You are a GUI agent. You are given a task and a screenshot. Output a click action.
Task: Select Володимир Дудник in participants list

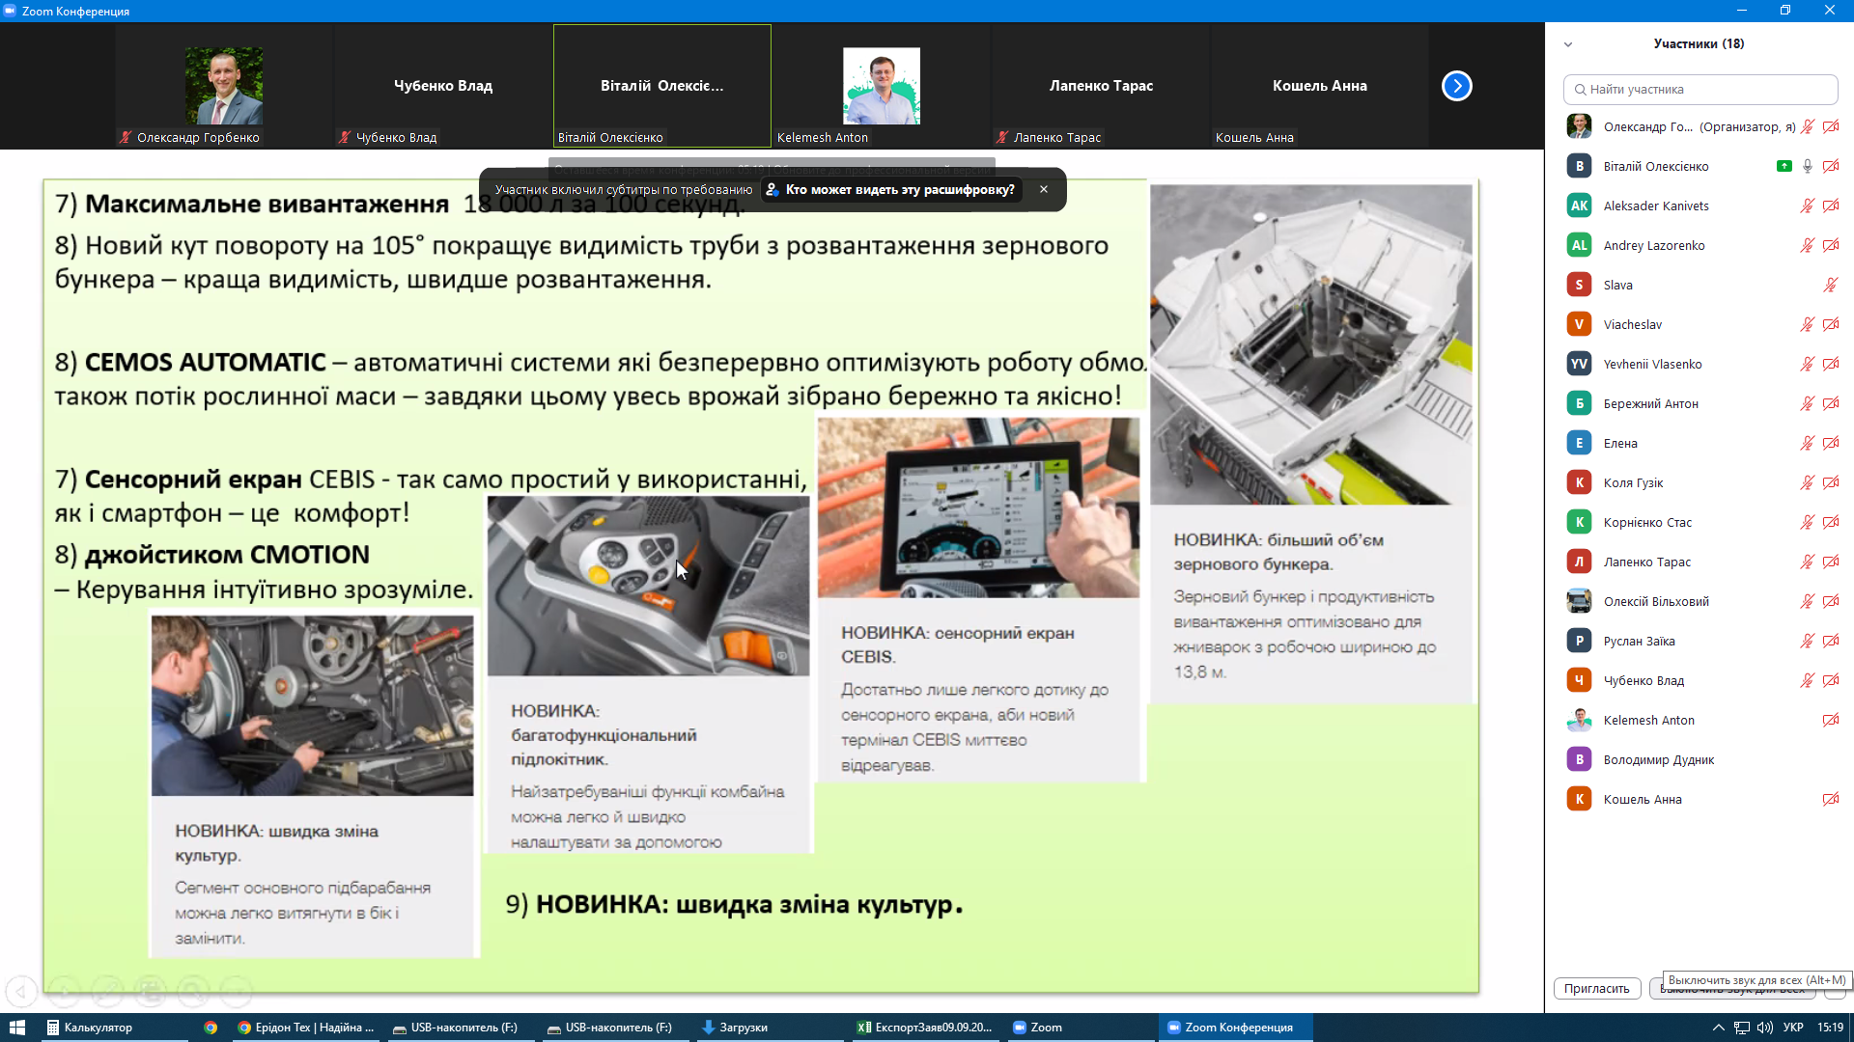click(1699, 759)
